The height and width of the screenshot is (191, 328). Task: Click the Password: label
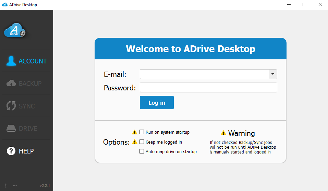(x=120, y=88)
